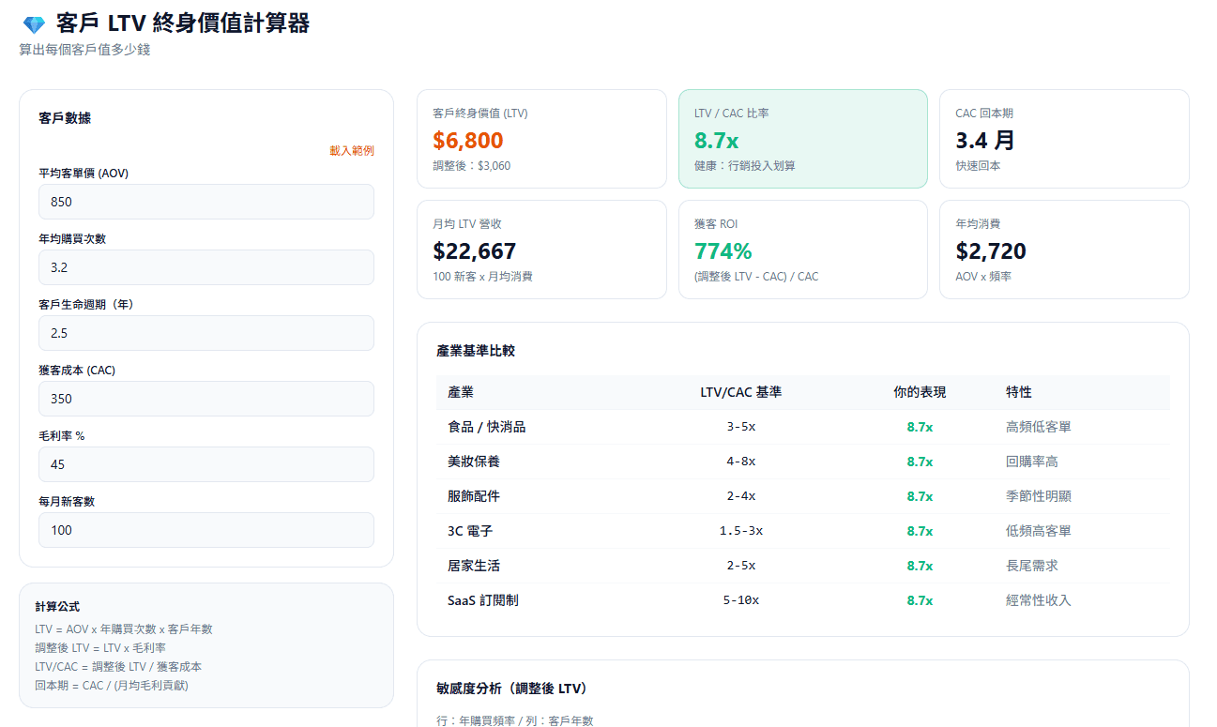Click the 快速回本 caption
This screenshot has height=727, width=1217.
[979, 166]
